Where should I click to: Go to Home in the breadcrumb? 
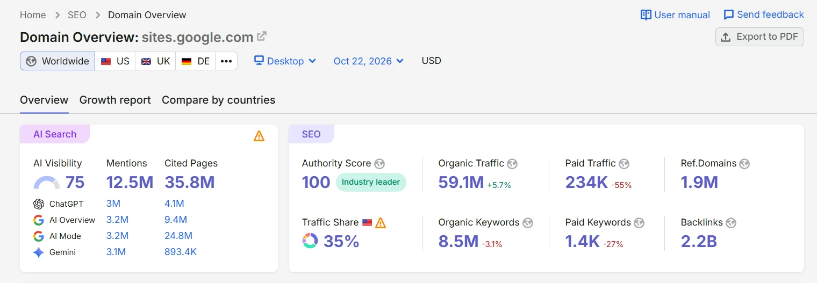point(33,15)
